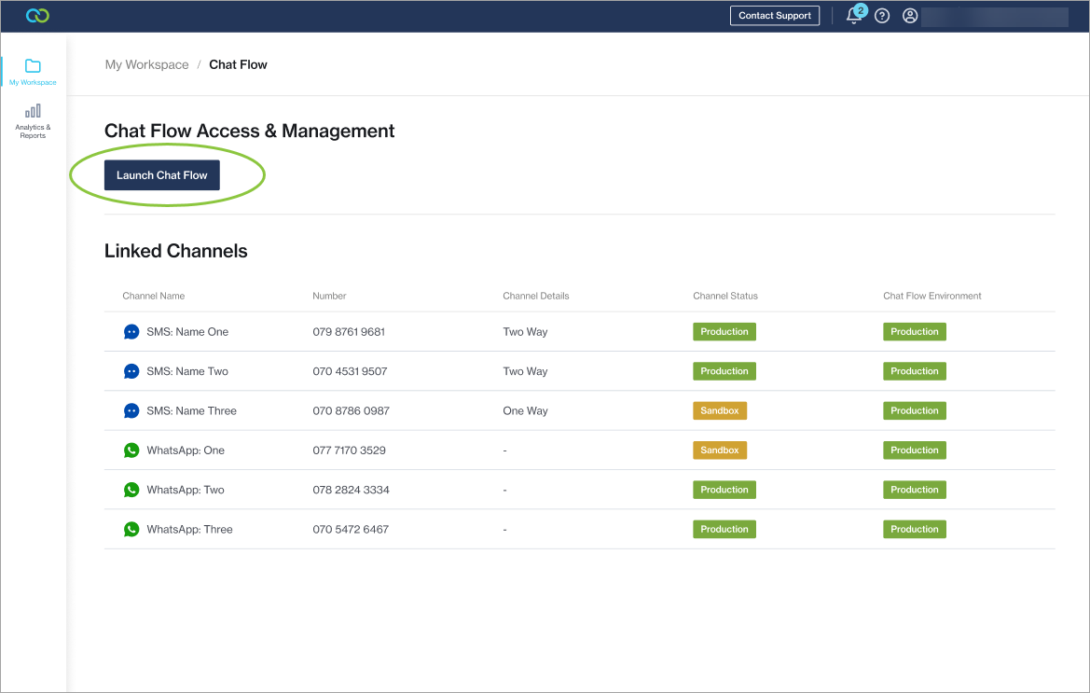Select the SMS: Name Two channel name

pyautogui.click(x=187, y=372)
